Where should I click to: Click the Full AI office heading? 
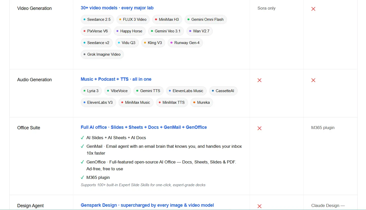(144, 127)
